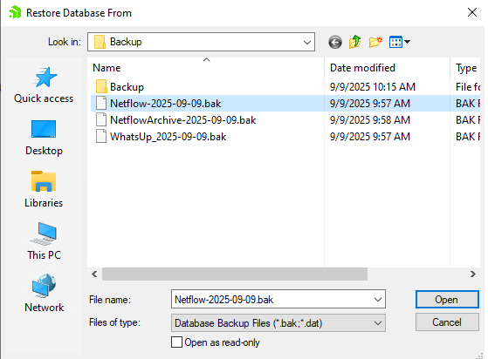The height and width of the screenshot is (359, 488).
Task: Click the Open as read-only label
Action: point(222,342)
